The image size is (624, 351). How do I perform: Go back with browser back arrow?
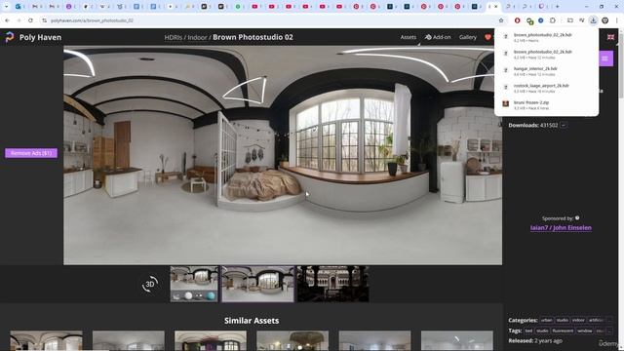(7, 20)
